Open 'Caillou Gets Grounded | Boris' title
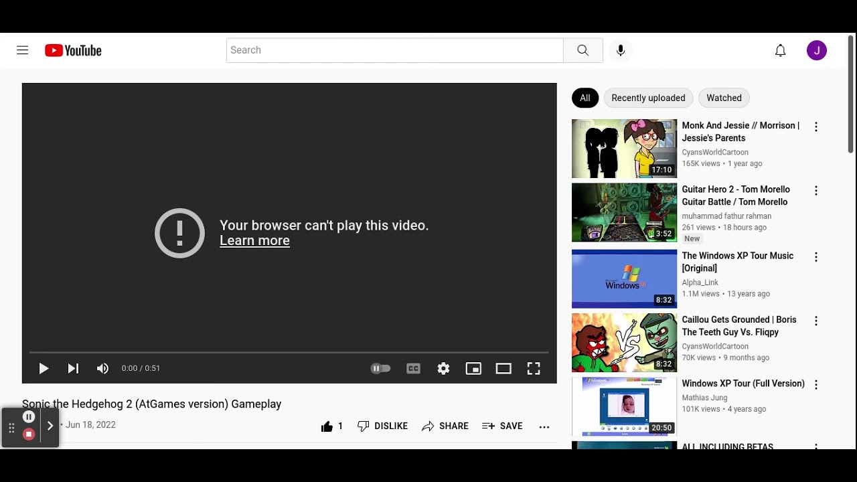Screen dimensions: 857x482 [739, 326]
